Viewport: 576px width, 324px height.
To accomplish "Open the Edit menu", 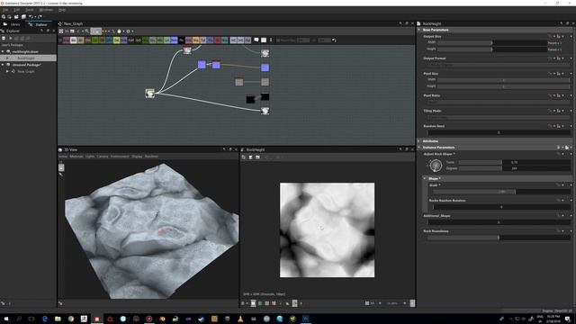I will point(17,10).
